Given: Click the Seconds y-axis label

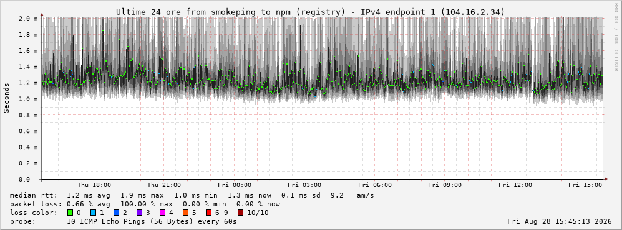Looking at the screenshot, I should (x=7, y=98).
